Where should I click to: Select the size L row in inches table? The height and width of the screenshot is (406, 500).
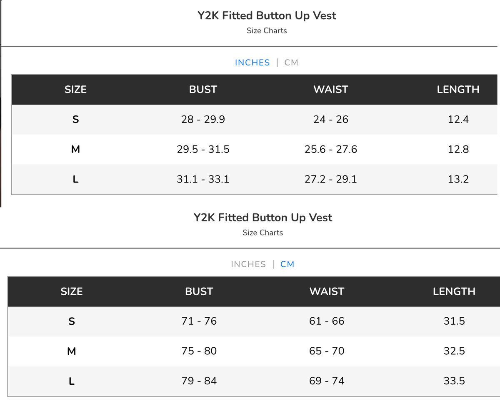255,179
